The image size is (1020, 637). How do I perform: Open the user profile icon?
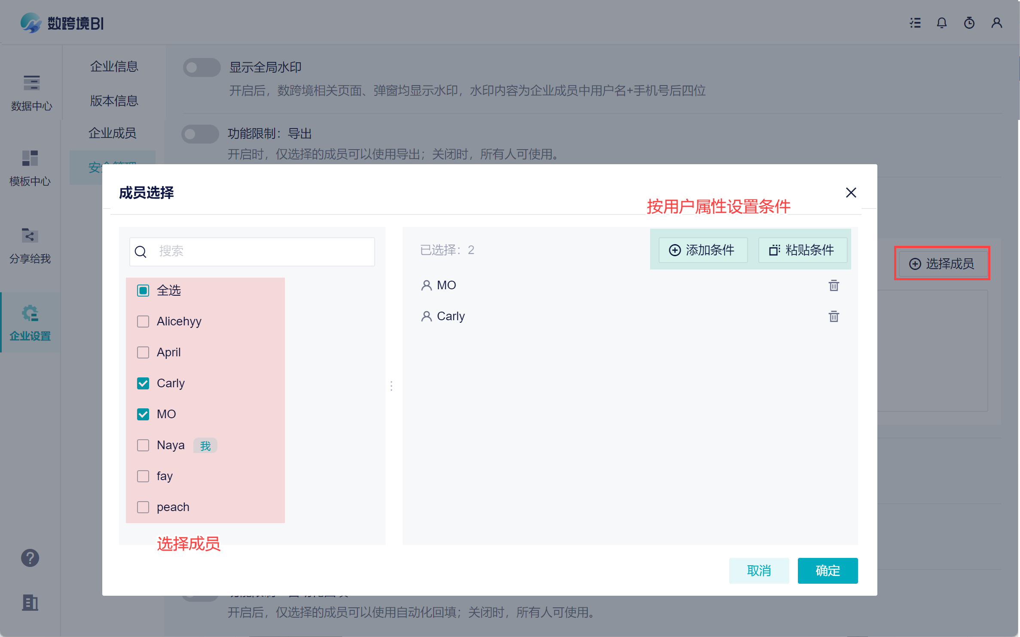coord(996,23)
